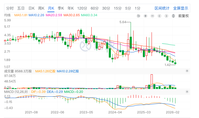The height and width of the screenshot is (118, 199).
Task: Zoom in the chart with plus icon
Action: [145, 16]
